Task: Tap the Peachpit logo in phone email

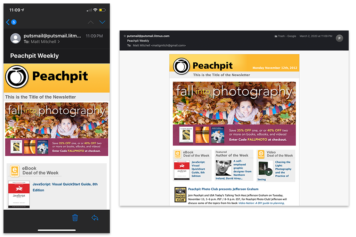Action: pyautogui.click(x=17, y=77)
